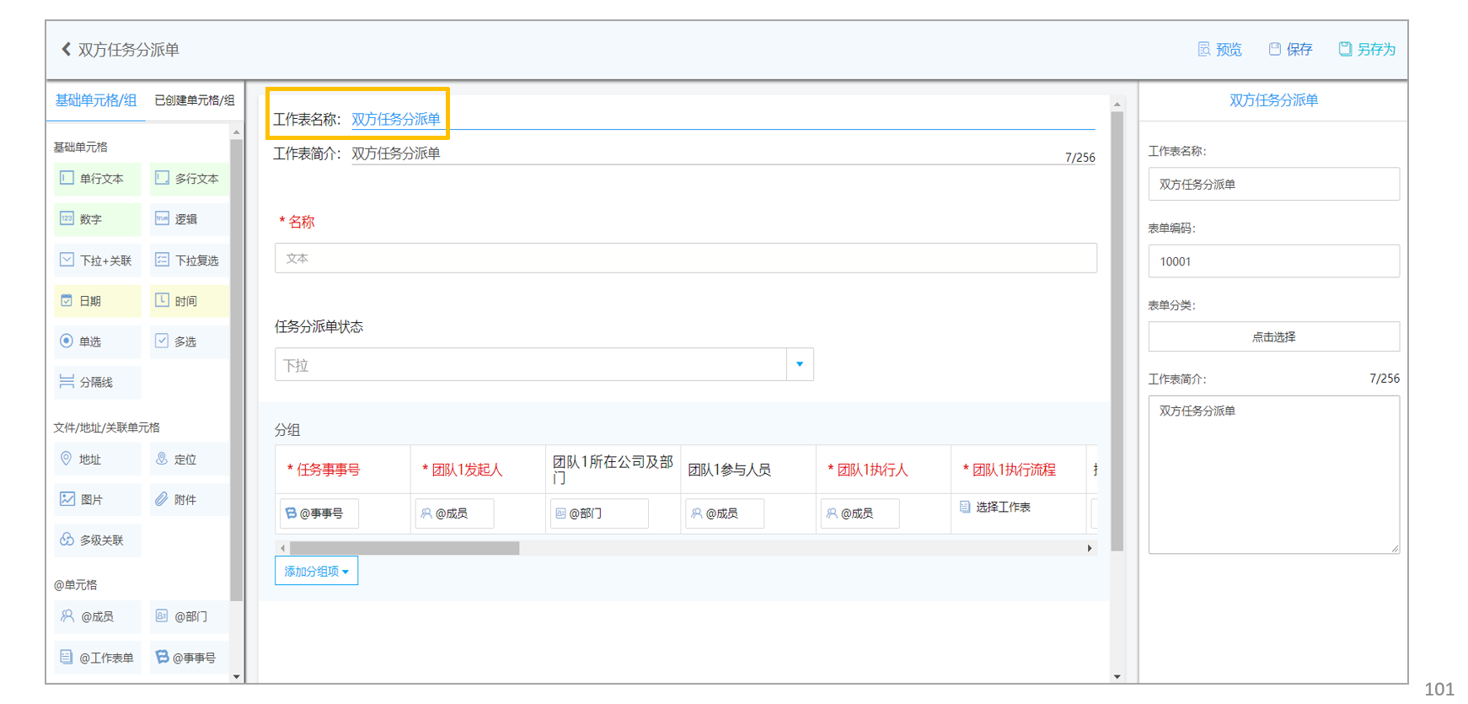Image resolution: width=1468 pixels, height=704 pixels.
Task: Select the 下拉+关联 cell element
Action: (x=98, y=261)
